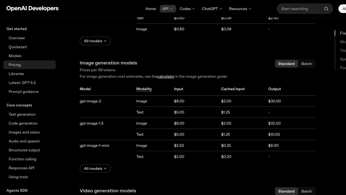Screen dimensions: 346x195
Task: Click the $10.00 output price
Action: click(274, 134)
